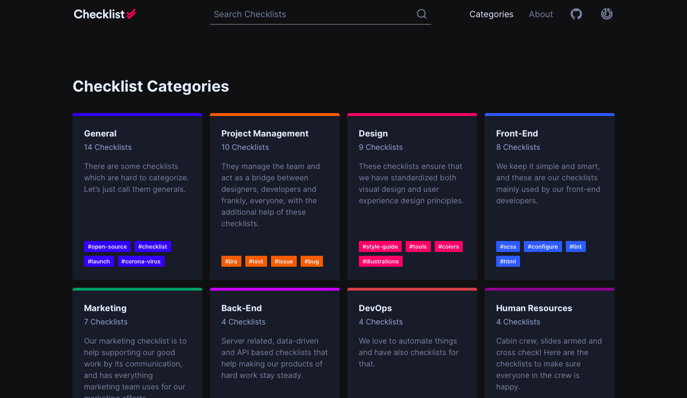
Task: Click the circular power icon in header
Action: pyautogui.click(x=606, y=14)
